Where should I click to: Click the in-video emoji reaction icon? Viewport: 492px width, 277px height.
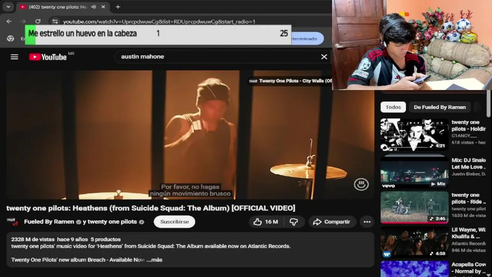point(361,185)
